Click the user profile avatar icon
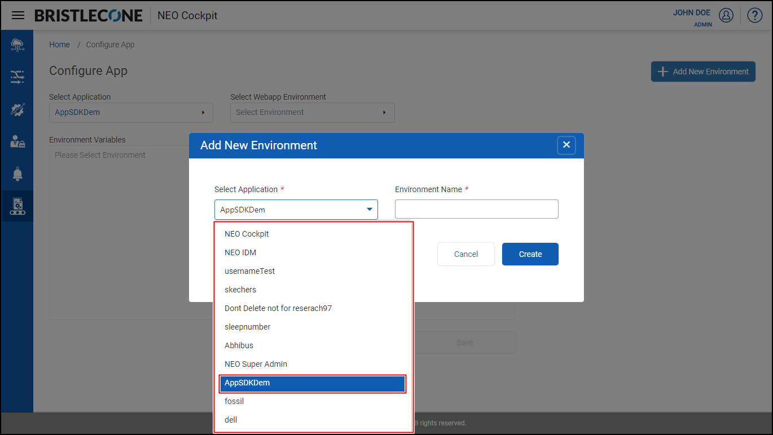 click(x=726, y=15)
